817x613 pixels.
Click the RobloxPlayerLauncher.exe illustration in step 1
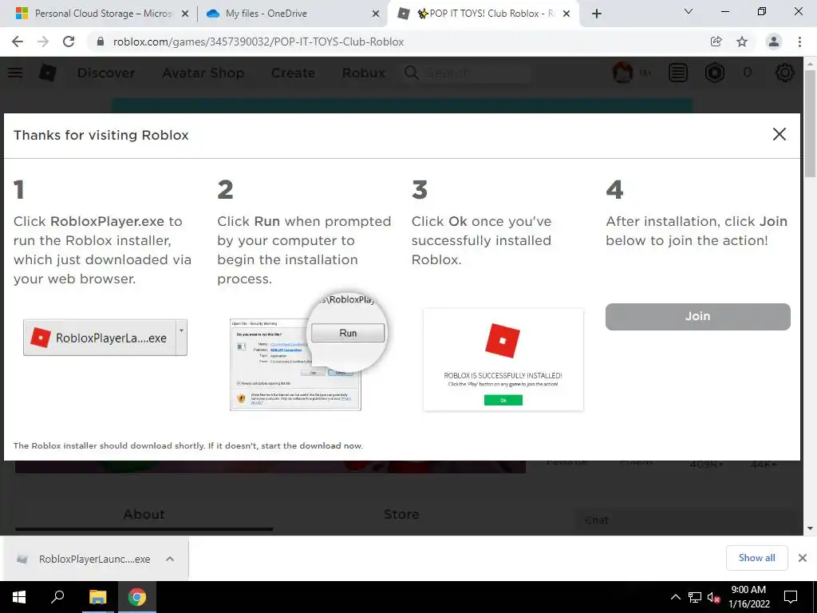tap(105, 338)
